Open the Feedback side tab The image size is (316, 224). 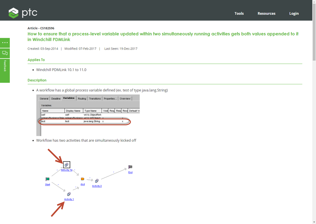tap(5, 71)
